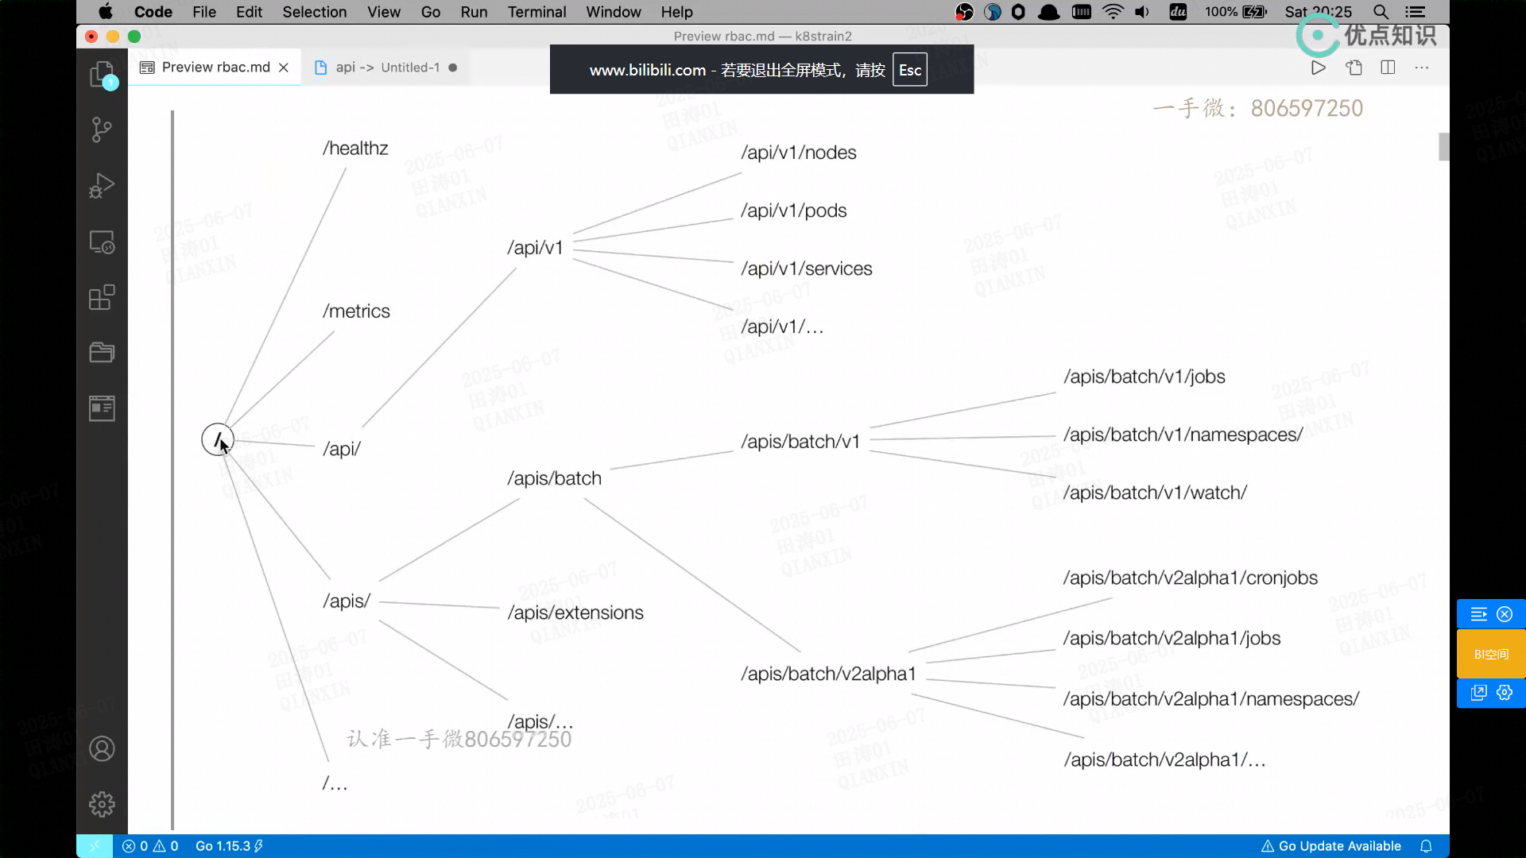Screen dimensions: 1526x858
Task: Click the preview vertical scrollbar thumb
Action: pos(1443,147)
